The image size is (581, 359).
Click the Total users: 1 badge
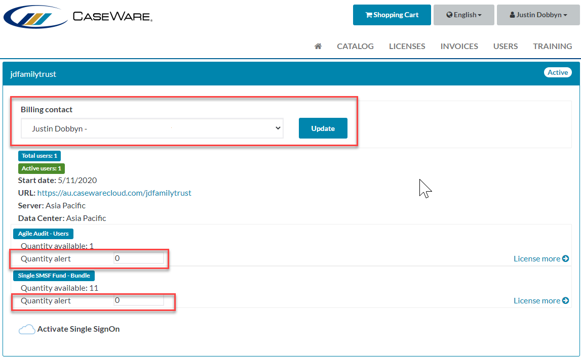pyautogui.click(x=40, y=156)
